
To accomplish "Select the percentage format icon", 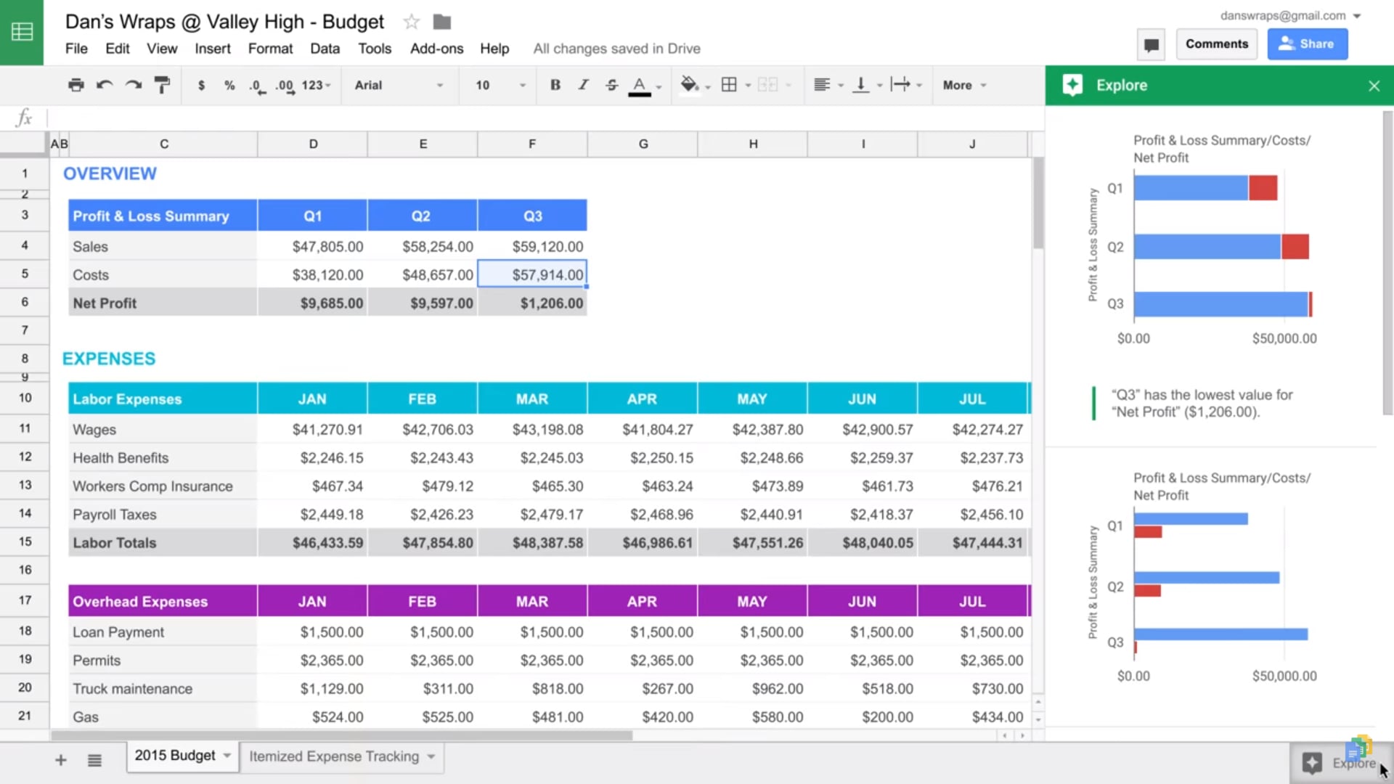I will point(229,85).
